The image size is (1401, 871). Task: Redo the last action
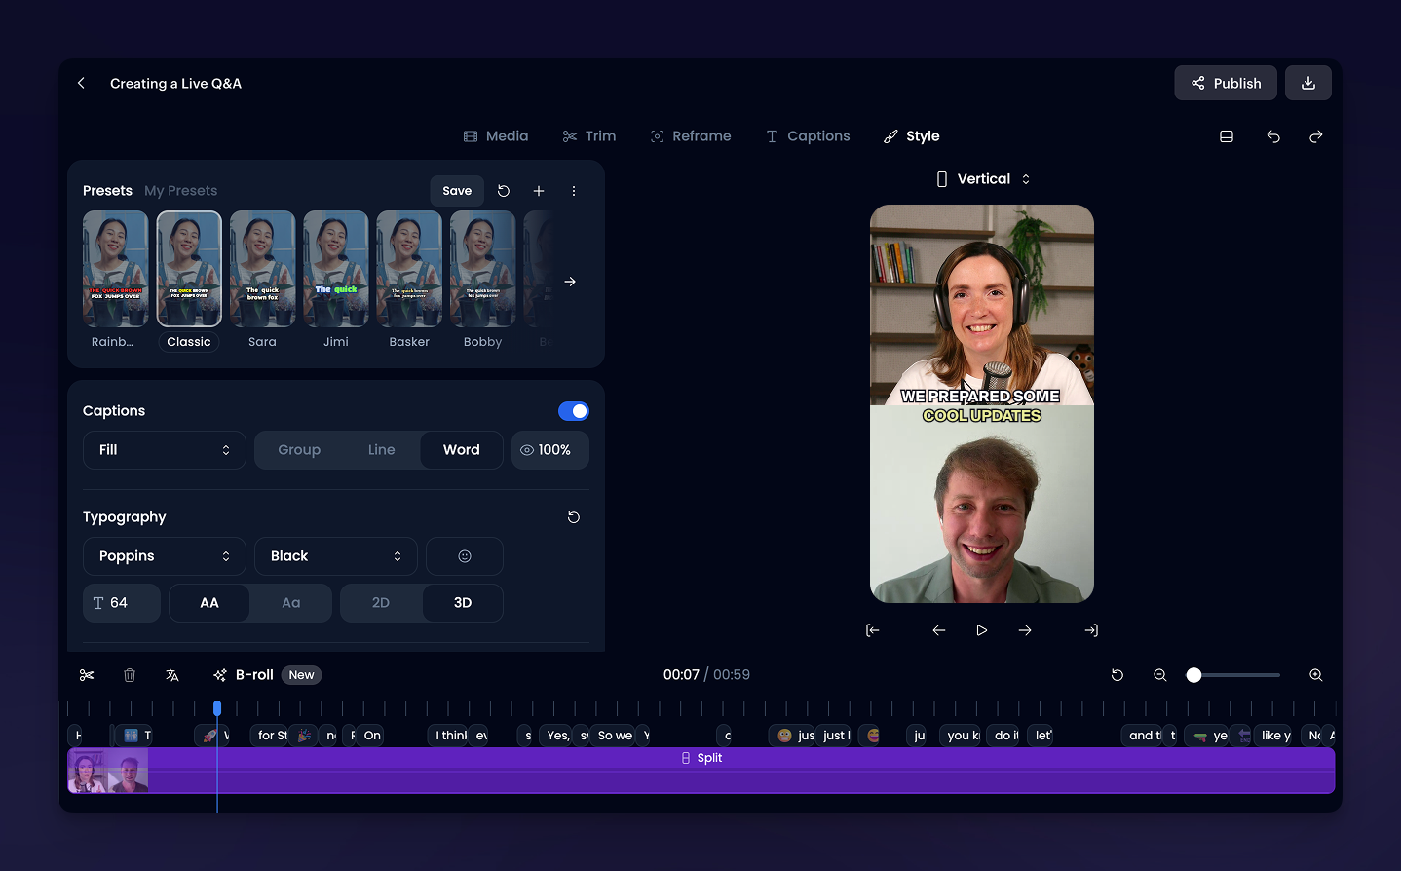click(1315, 136)
